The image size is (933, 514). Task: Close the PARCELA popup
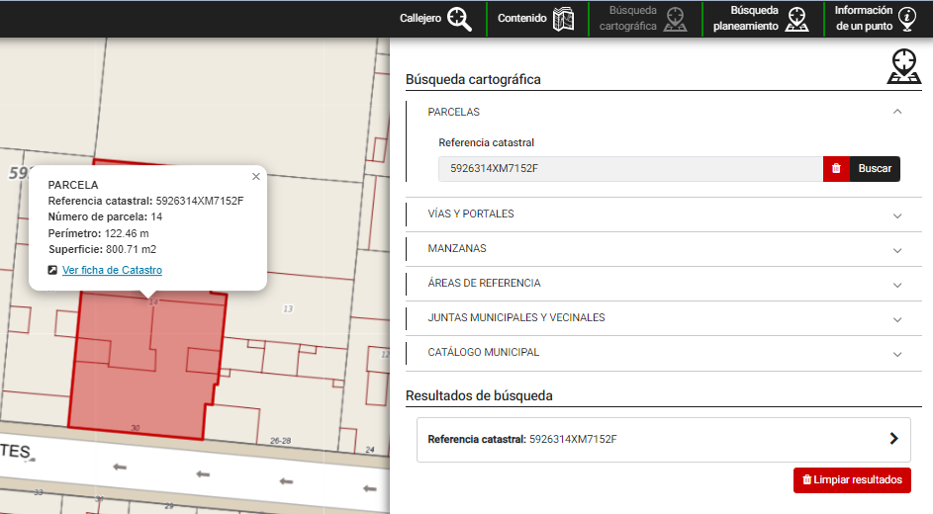pos(256,177)
